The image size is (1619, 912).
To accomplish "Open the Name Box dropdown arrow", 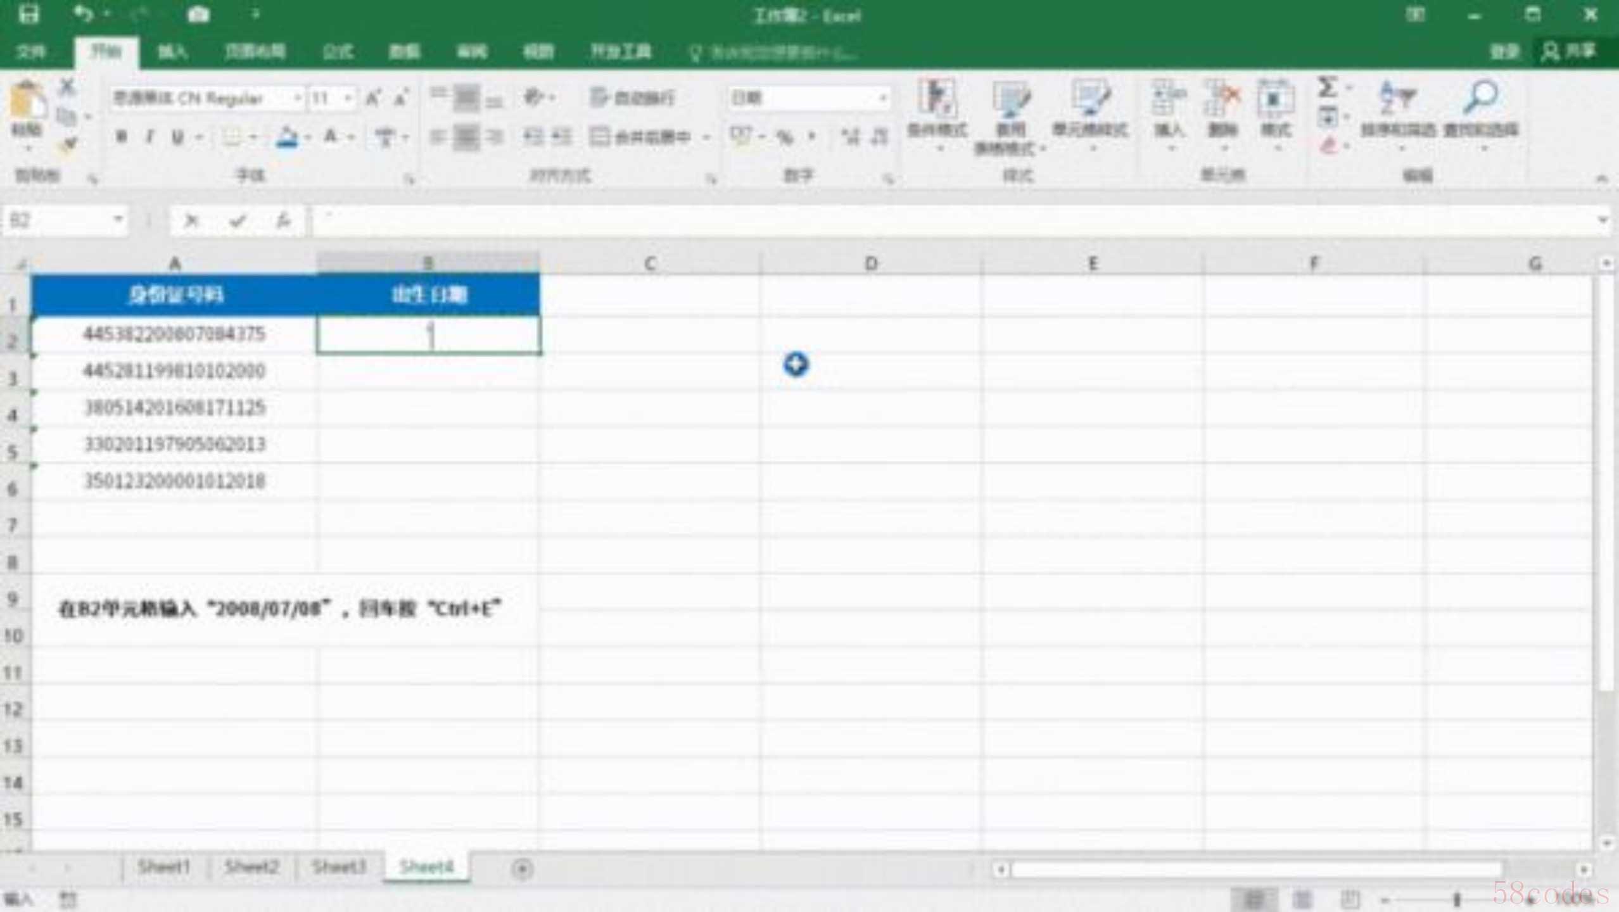I will pos(118,220).
